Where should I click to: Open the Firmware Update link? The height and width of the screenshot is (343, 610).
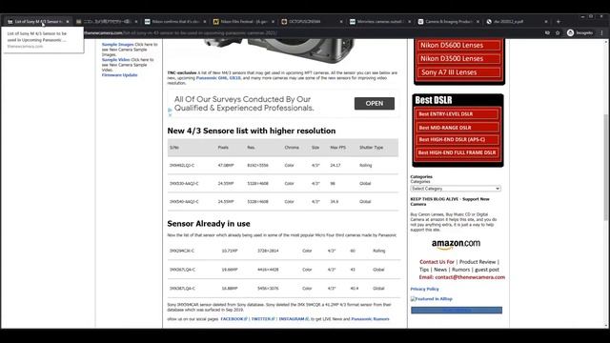pyautogui.click(x=119, y=75)
